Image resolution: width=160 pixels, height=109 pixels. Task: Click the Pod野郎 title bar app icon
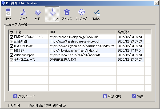point(3,3)
